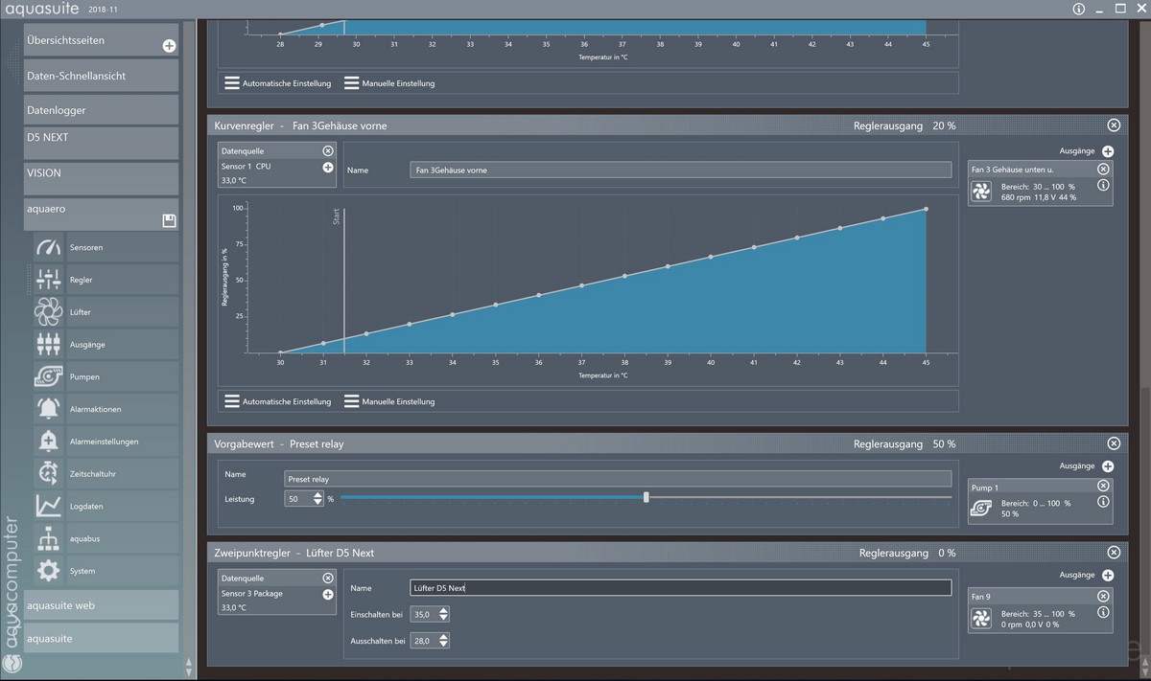The width and height of the screenshot is (1151, 681).
Task: Remove the Vorgabewert Preset relay controller
Action: [1114, 443]
